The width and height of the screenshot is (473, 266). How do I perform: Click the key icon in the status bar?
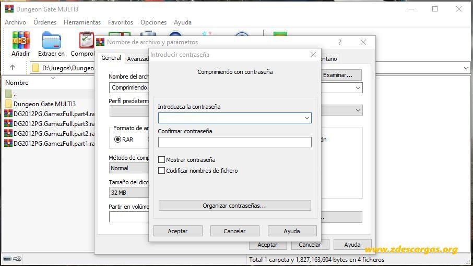coord(18,259)
